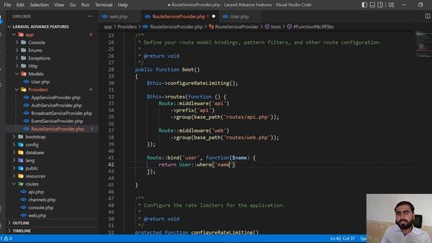Click unsaved dot on RouteServiceProvider.php tab
This screenshot has height=243, width=432.
click(x=213, y=16)
